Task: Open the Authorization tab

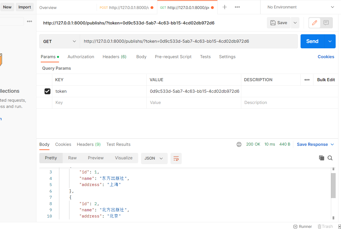Action: (81, 57)
